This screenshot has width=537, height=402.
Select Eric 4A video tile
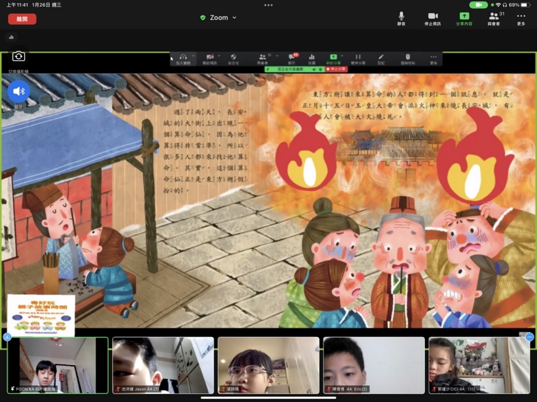pos(374,365)
